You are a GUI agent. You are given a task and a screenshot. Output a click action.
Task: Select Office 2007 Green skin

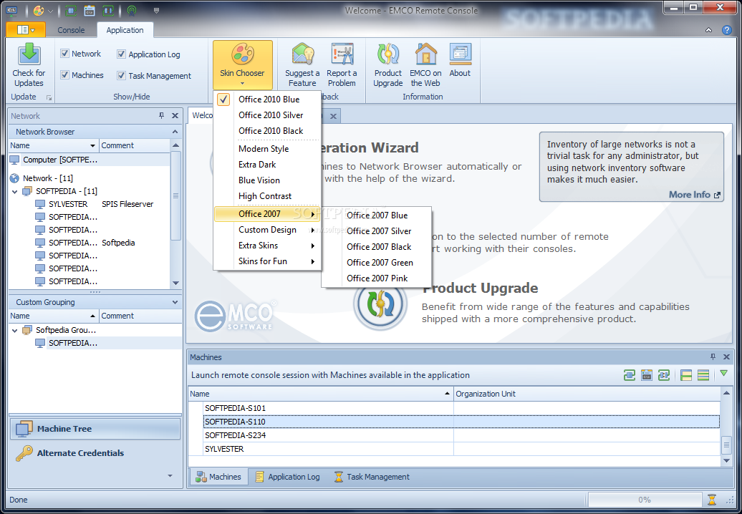coord(377,263)
